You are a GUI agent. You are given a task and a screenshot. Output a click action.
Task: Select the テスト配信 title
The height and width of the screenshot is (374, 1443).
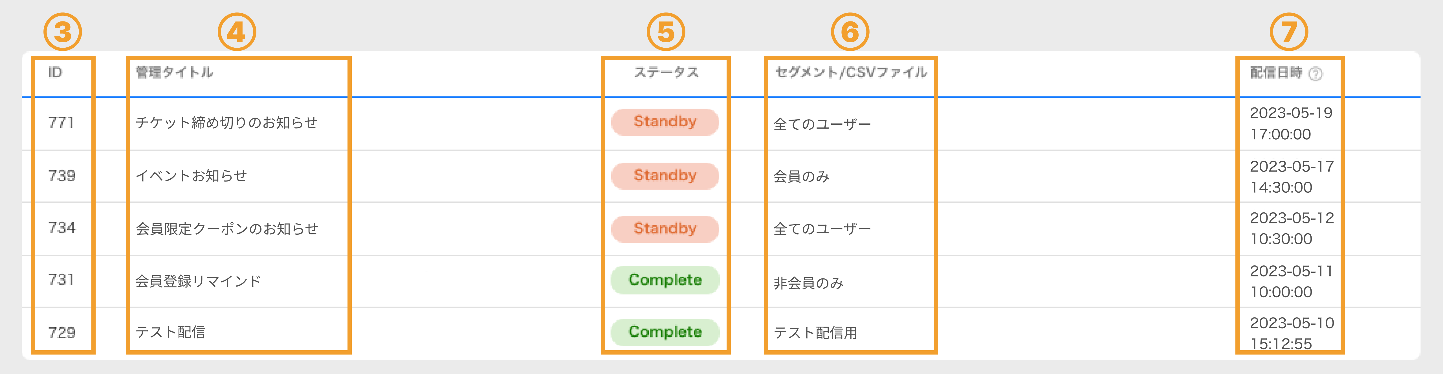[x=170, y=332]
